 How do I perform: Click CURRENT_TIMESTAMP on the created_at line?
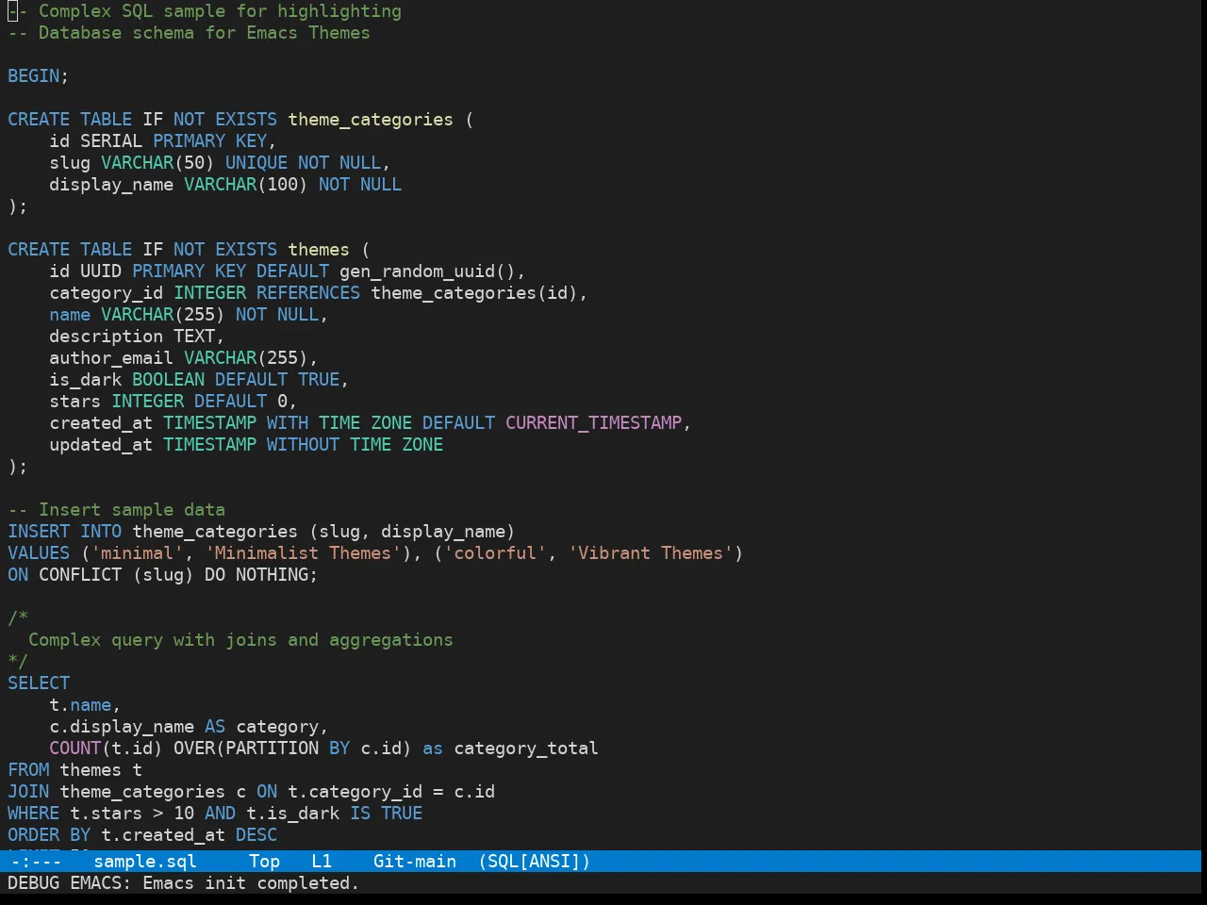click(593, 423)
